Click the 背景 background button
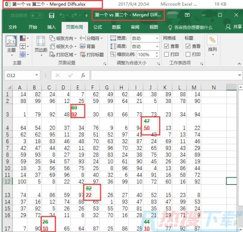This screenshot has width=243, height=232. point(88,46)
